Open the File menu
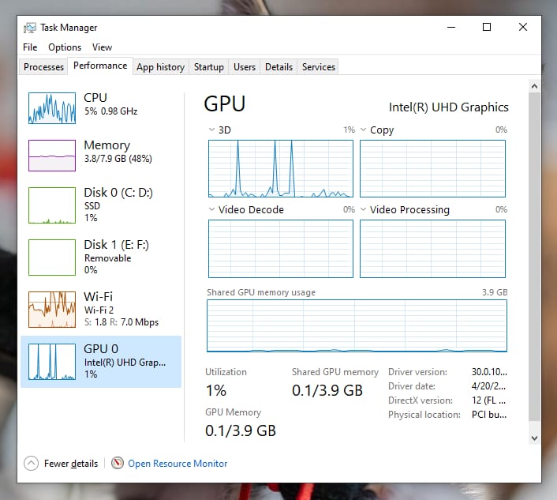 [30, 47]
